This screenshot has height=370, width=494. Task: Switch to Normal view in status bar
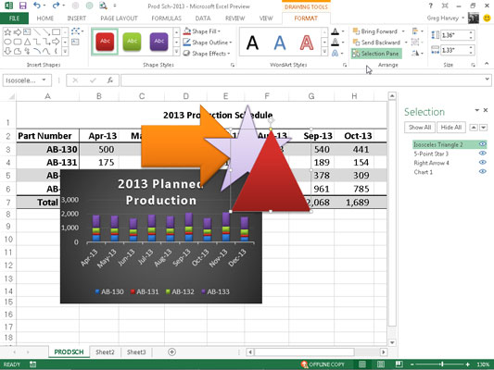coord(362,364)
